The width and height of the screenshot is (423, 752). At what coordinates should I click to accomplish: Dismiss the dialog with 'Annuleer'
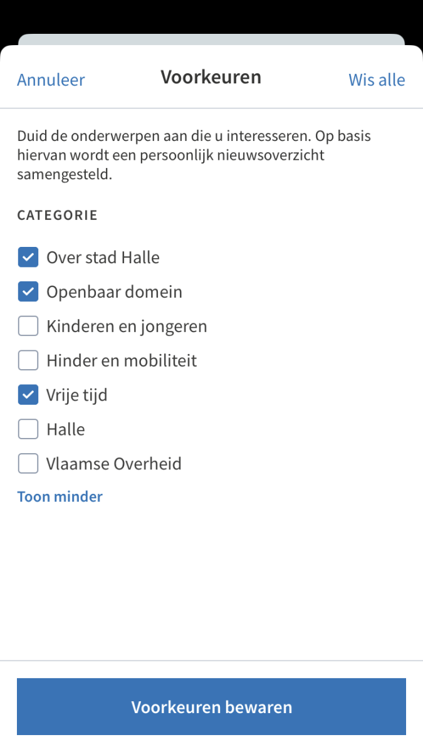click(51, 80)
